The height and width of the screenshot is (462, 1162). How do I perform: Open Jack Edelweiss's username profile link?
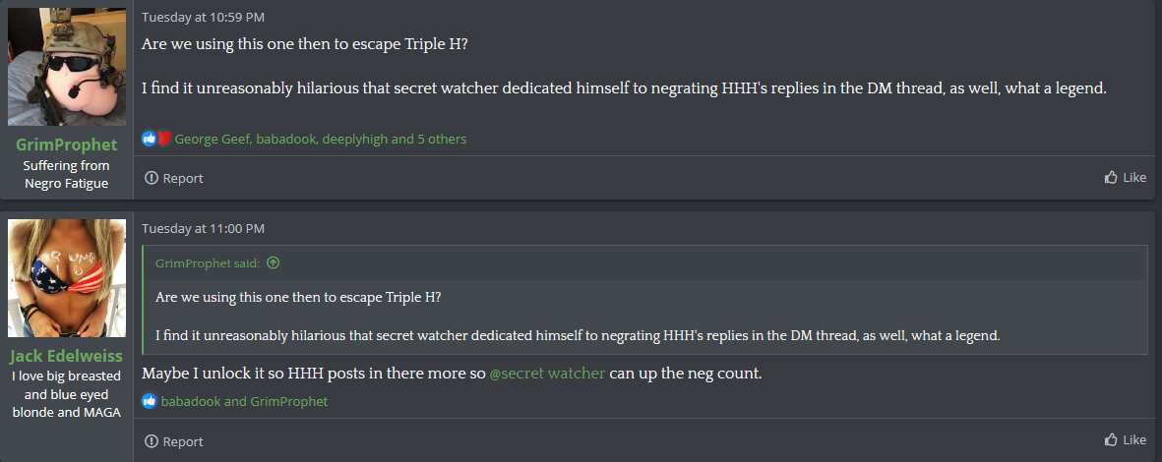click(x=67, y=357)
